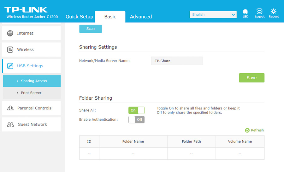Click the Reboot icon
Screen dimensions: 284x172
click(x=274, y=11)
